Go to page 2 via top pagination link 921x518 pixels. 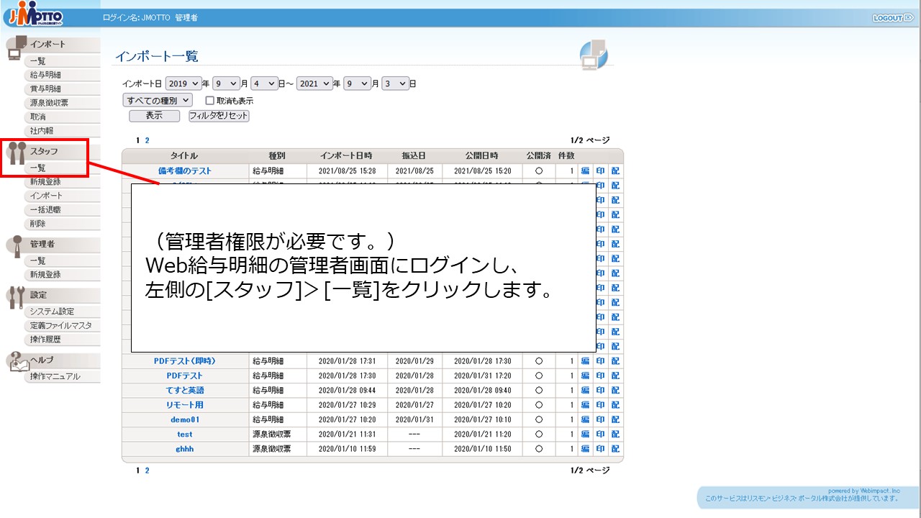click(148, 140)
